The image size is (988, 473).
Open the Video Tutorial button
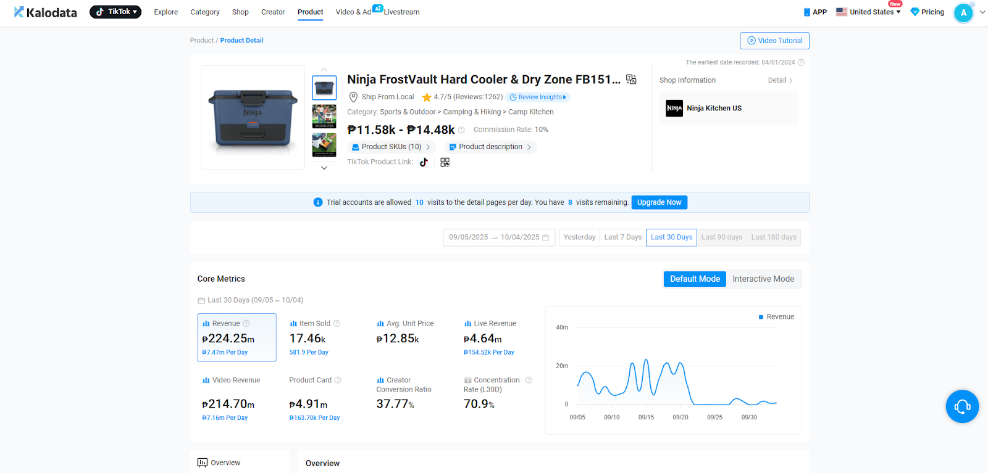pyautogui.click(x=774, y=41)
